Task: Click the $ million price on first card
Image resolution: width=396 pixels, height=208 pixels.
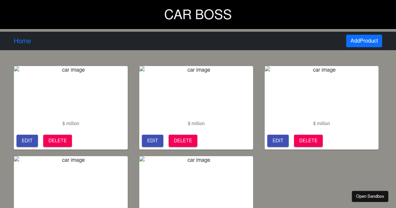Action: [71, 123]
